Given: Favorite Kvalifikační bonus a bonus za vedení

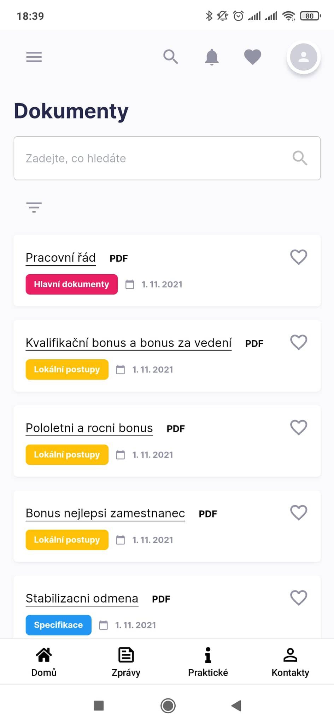Looking at the screenshot, I should [x=299, y=342].
